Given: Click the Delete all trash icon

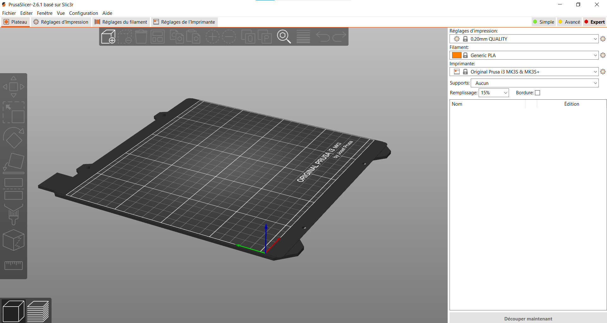Looking at the screenshot, I should 141,37.
